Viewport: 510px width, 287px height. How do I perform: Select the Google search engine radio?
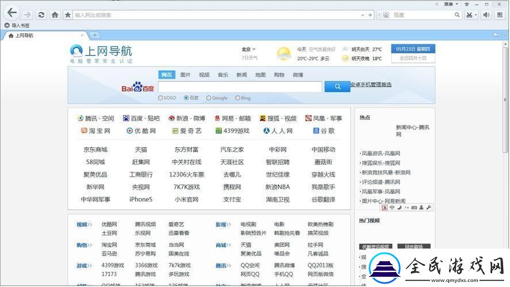tap(209, 98)
